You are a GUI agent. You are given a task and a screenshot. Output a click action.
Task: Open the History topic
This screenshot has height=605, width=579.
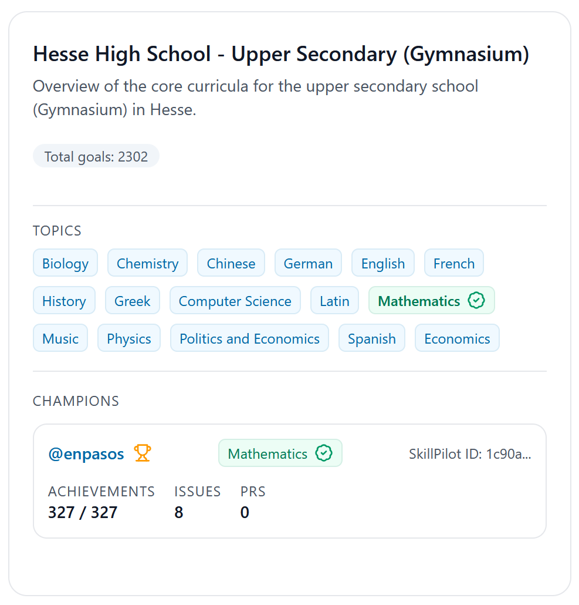64,301
